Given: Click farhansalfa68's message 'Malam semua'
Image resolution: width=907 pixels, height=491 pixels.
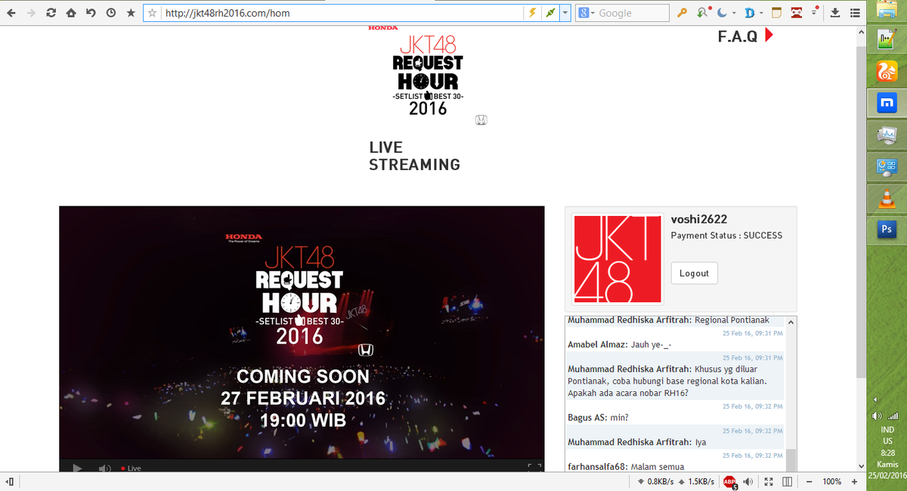Looking at the screenshot, I should (x=657, y=467).
